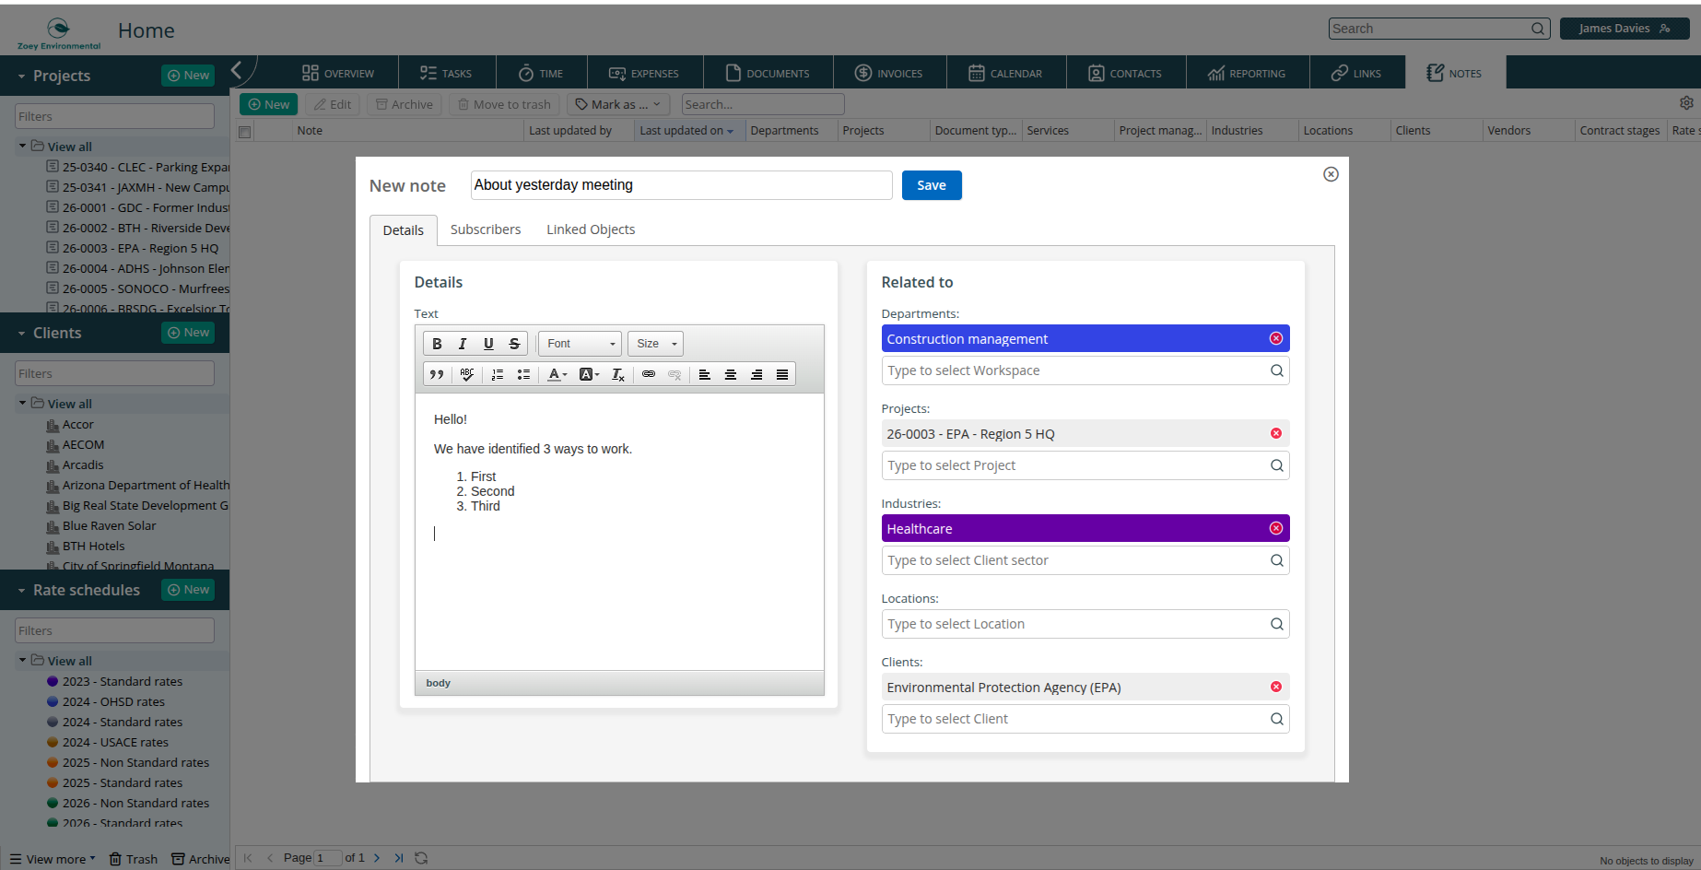Screen dimensions: 1701x870
Task: Remove the Construction management department tag
Action: tap(1276, 338)
